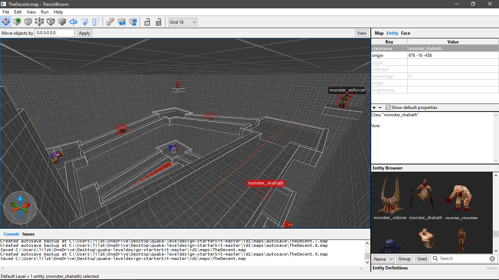Switch to the Issues tab
Screen dimensions: 499x280
pyautogui.click(x=28, y=234)
